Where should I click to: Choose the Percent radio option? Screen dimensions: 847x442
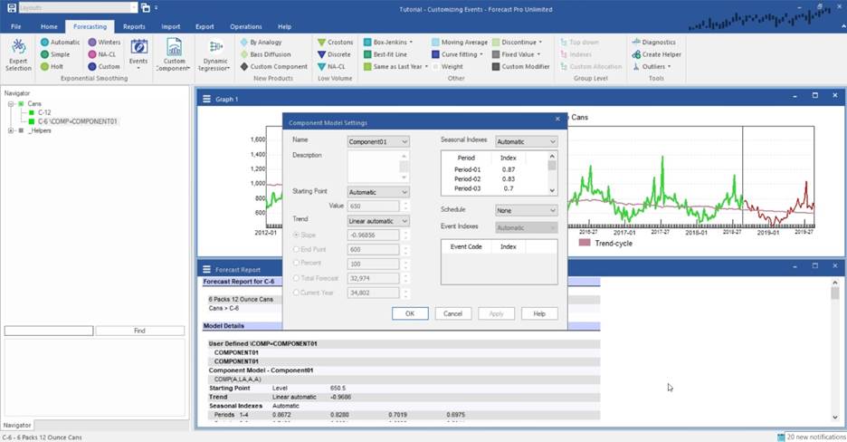point(296,264)
